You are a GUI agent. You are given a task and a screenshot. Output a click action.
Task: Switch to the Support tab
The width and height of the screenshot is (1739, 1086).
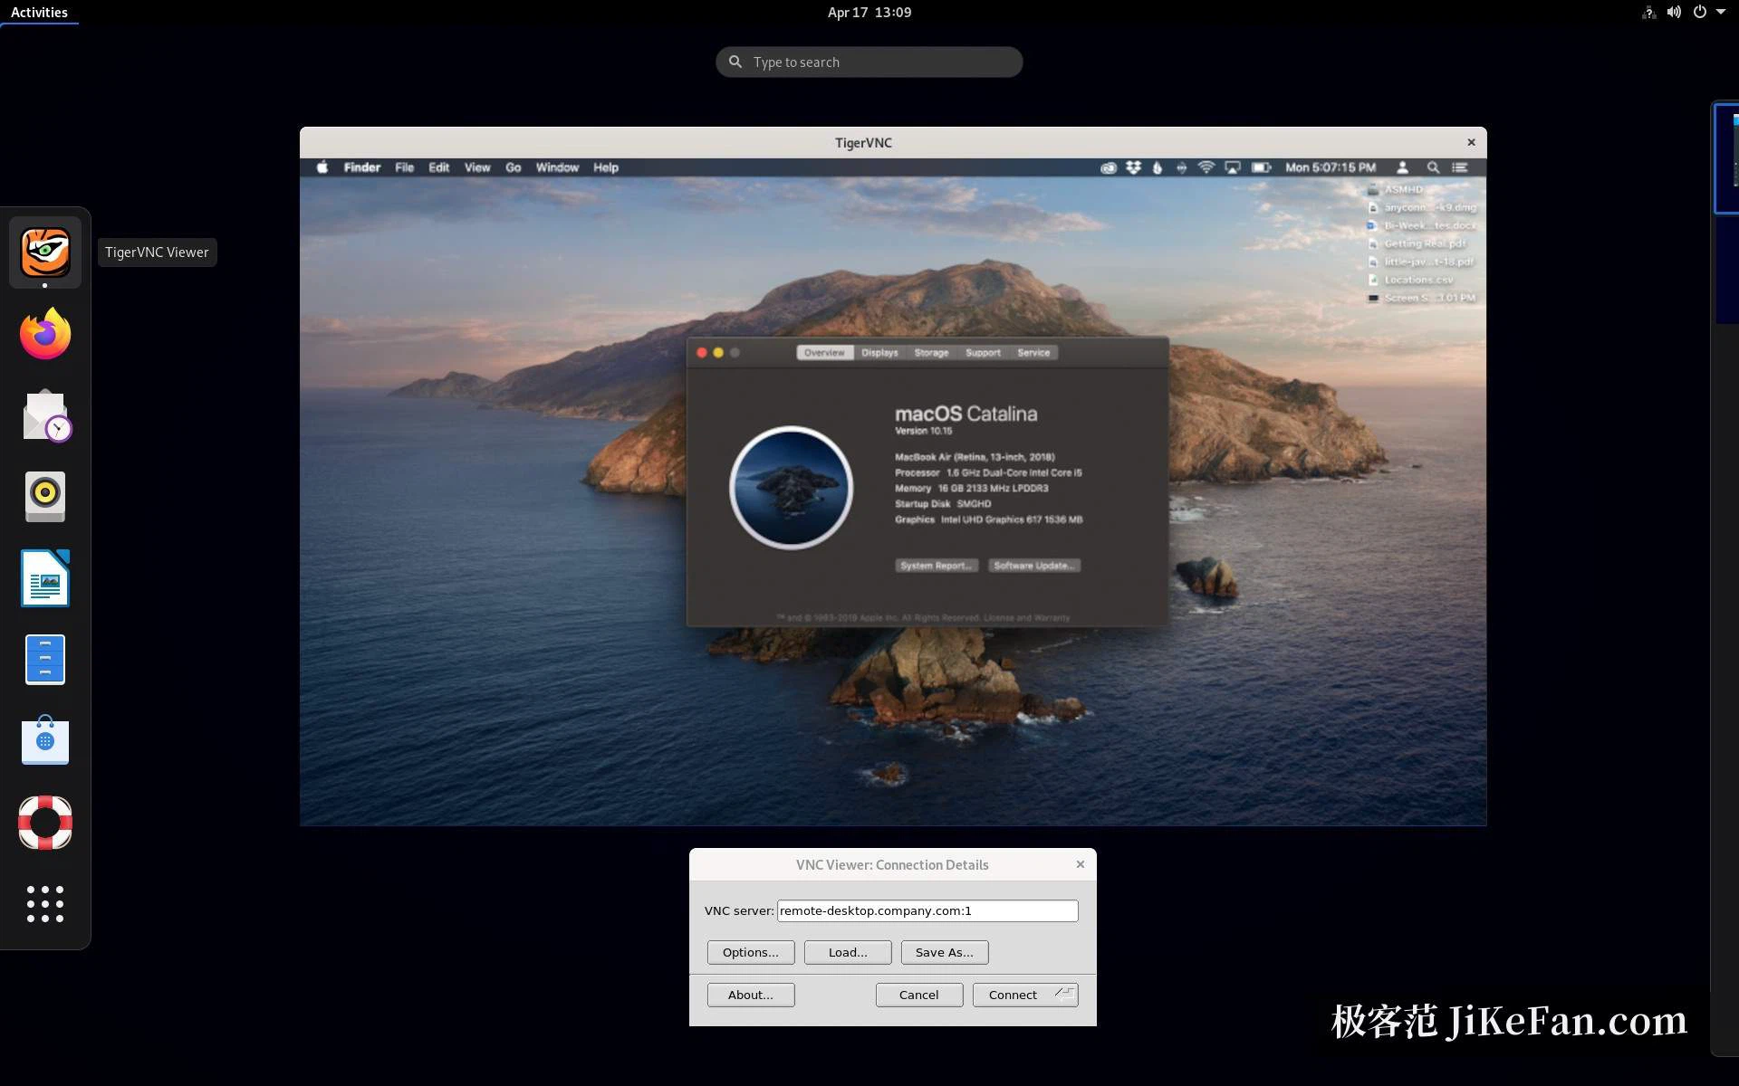tap(983, 353)
